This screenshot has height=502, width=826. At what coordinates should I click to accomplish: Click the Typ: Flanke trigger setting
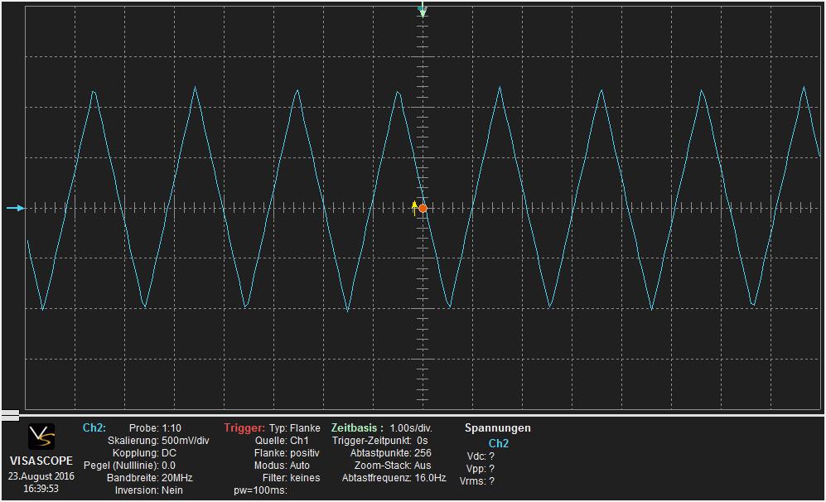point(294,428)
